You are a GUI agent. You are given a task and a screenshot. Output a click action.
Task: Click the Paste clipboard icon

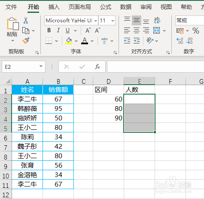point(12,24)
